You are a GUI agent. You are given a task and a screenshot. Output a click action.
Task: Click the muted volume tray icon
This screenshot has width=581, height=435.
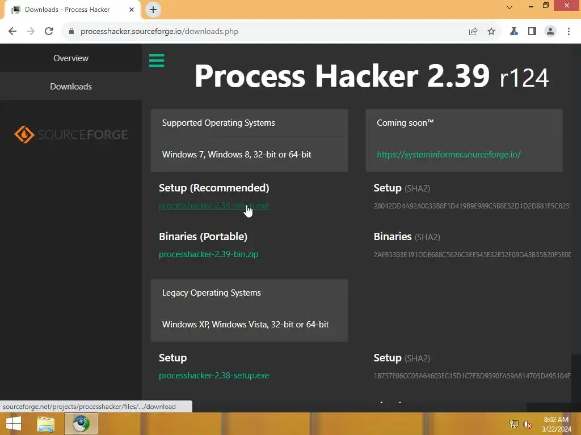coord(527,424)
